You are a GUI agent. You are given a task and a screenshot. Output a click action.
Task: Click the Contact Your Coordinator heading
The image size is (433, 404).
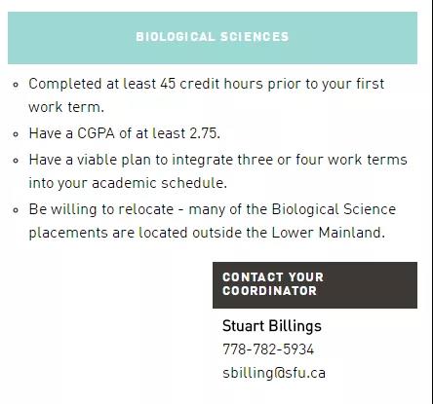click(x=315, y=285)
